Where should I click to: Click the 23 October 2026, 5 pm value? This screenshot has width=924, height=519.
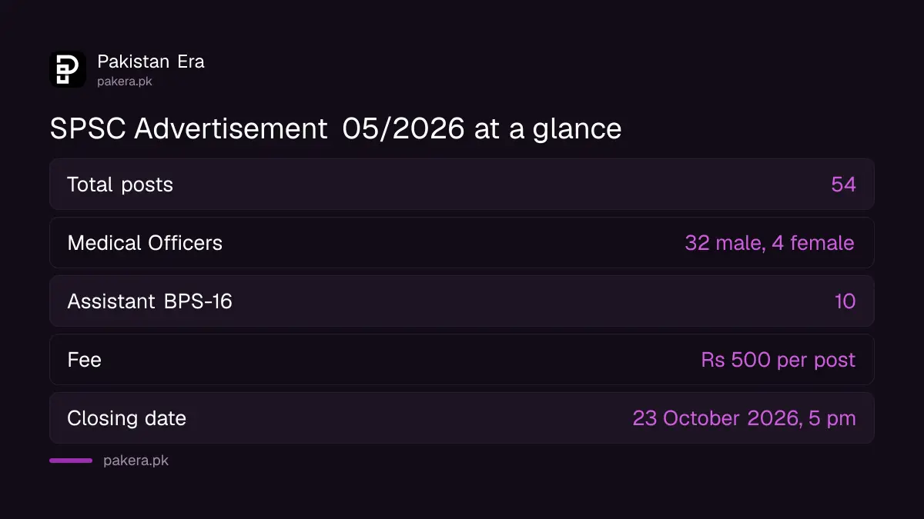click(x=744, y=418)
